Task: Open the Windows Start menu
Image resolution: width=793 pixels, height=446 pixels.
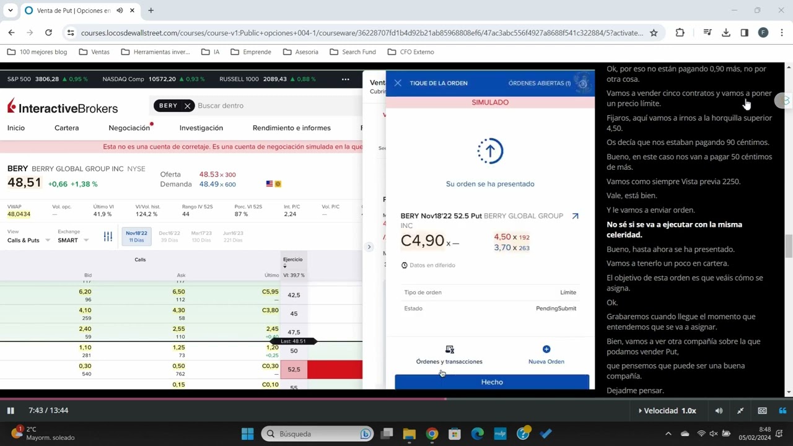Action: (247, 434)
